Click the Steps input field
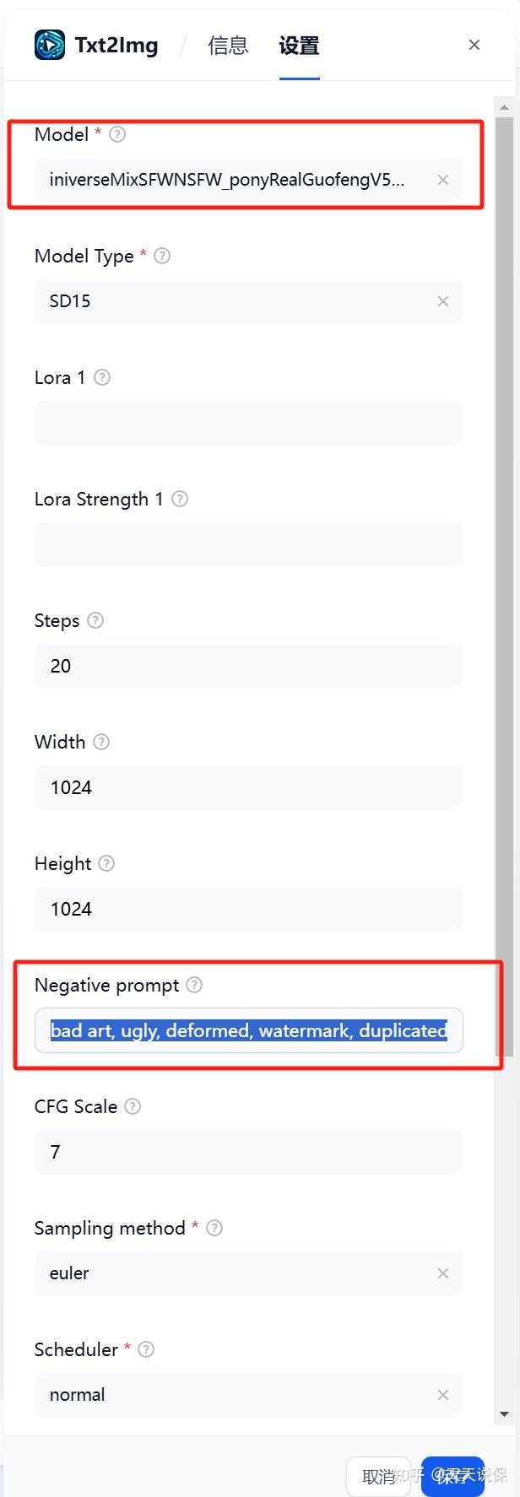Viewport: 520px width, 1497px height. (248, 666)
